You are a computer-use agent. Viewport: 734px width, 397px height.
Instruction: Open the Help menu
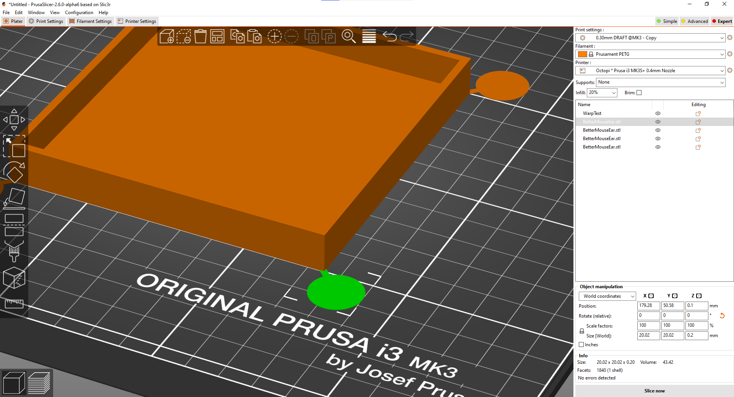tap(103, 13)
